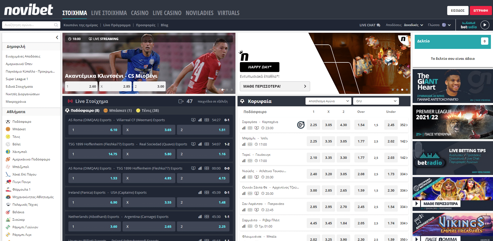Open live stream icon for AS Roma vs Villarreal
The width and height of the screenshot is (493, 241).
(x=193, y=120)
